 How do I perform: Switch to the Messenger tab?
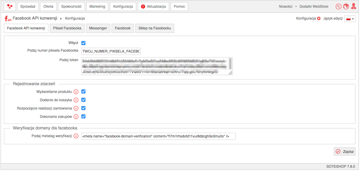pos(98,28)
